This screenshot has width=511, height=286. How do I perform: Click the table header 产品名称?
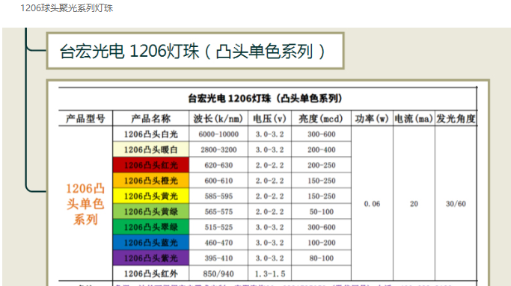coord(151,119)
